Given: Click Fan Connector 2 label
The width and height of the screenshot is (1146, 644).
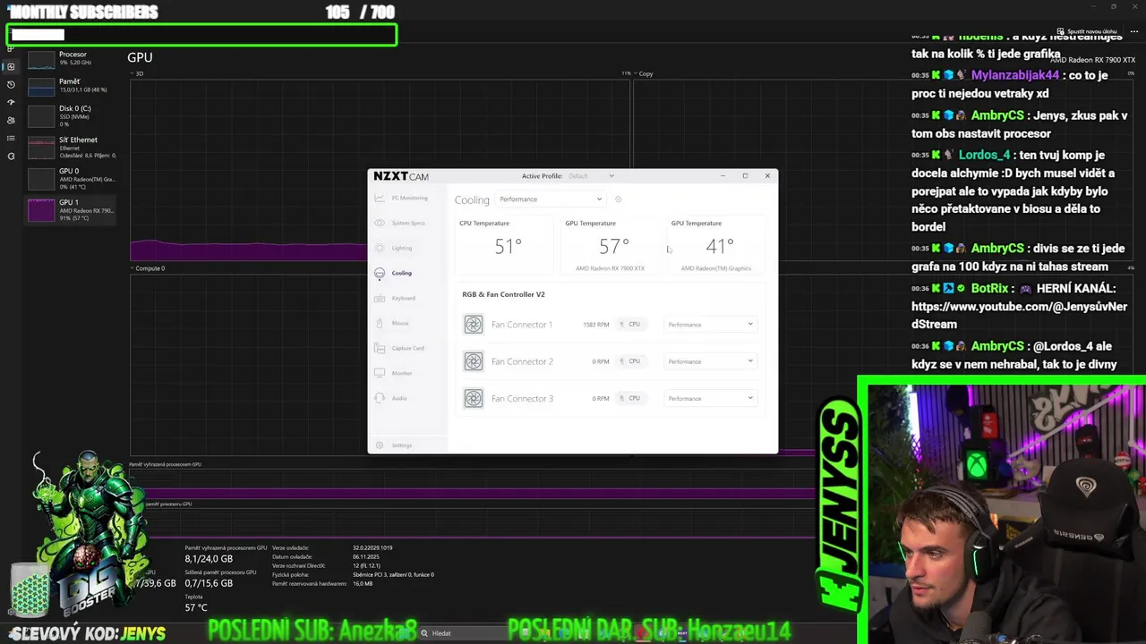Looking at the screenshot, I should (x=522, y=361).
